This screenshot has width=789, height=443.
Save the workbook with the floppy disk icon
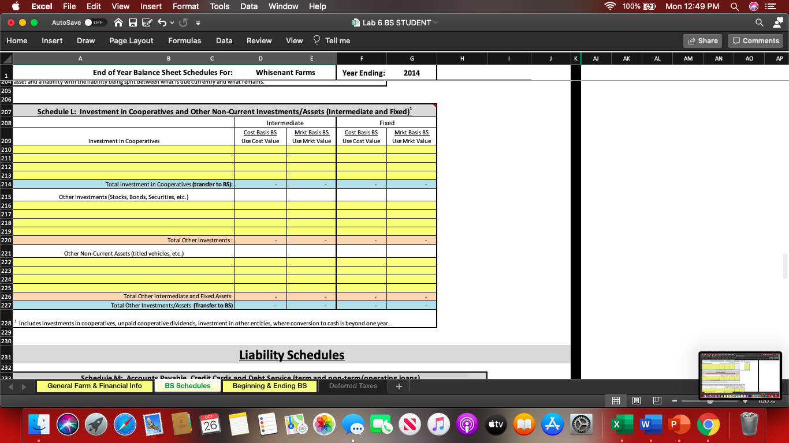(132, 22)
